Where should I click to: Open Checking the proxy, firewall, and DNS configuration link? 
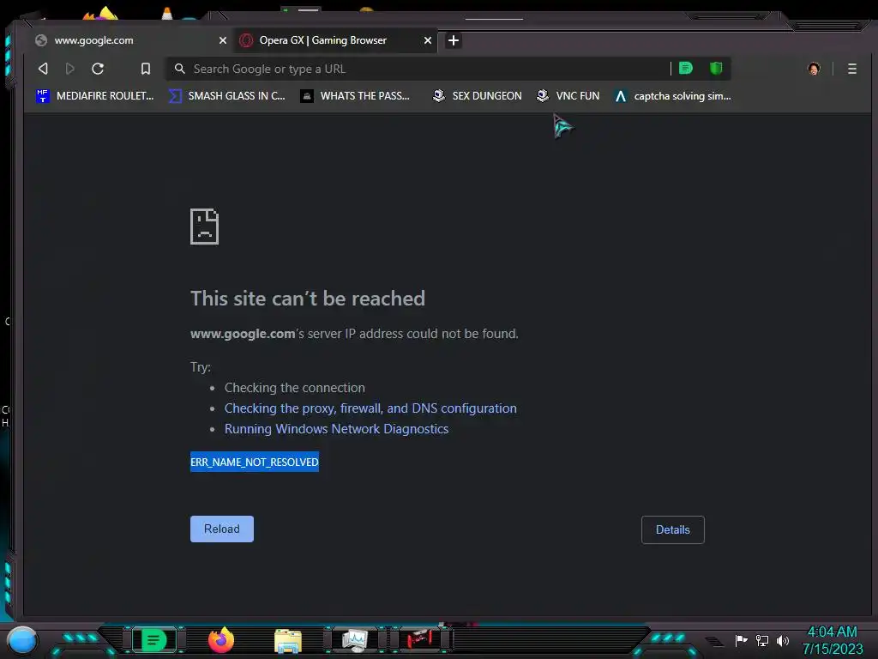(370, 408)
